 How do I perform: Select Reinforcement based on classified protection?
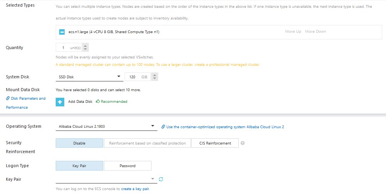point(147,143)
